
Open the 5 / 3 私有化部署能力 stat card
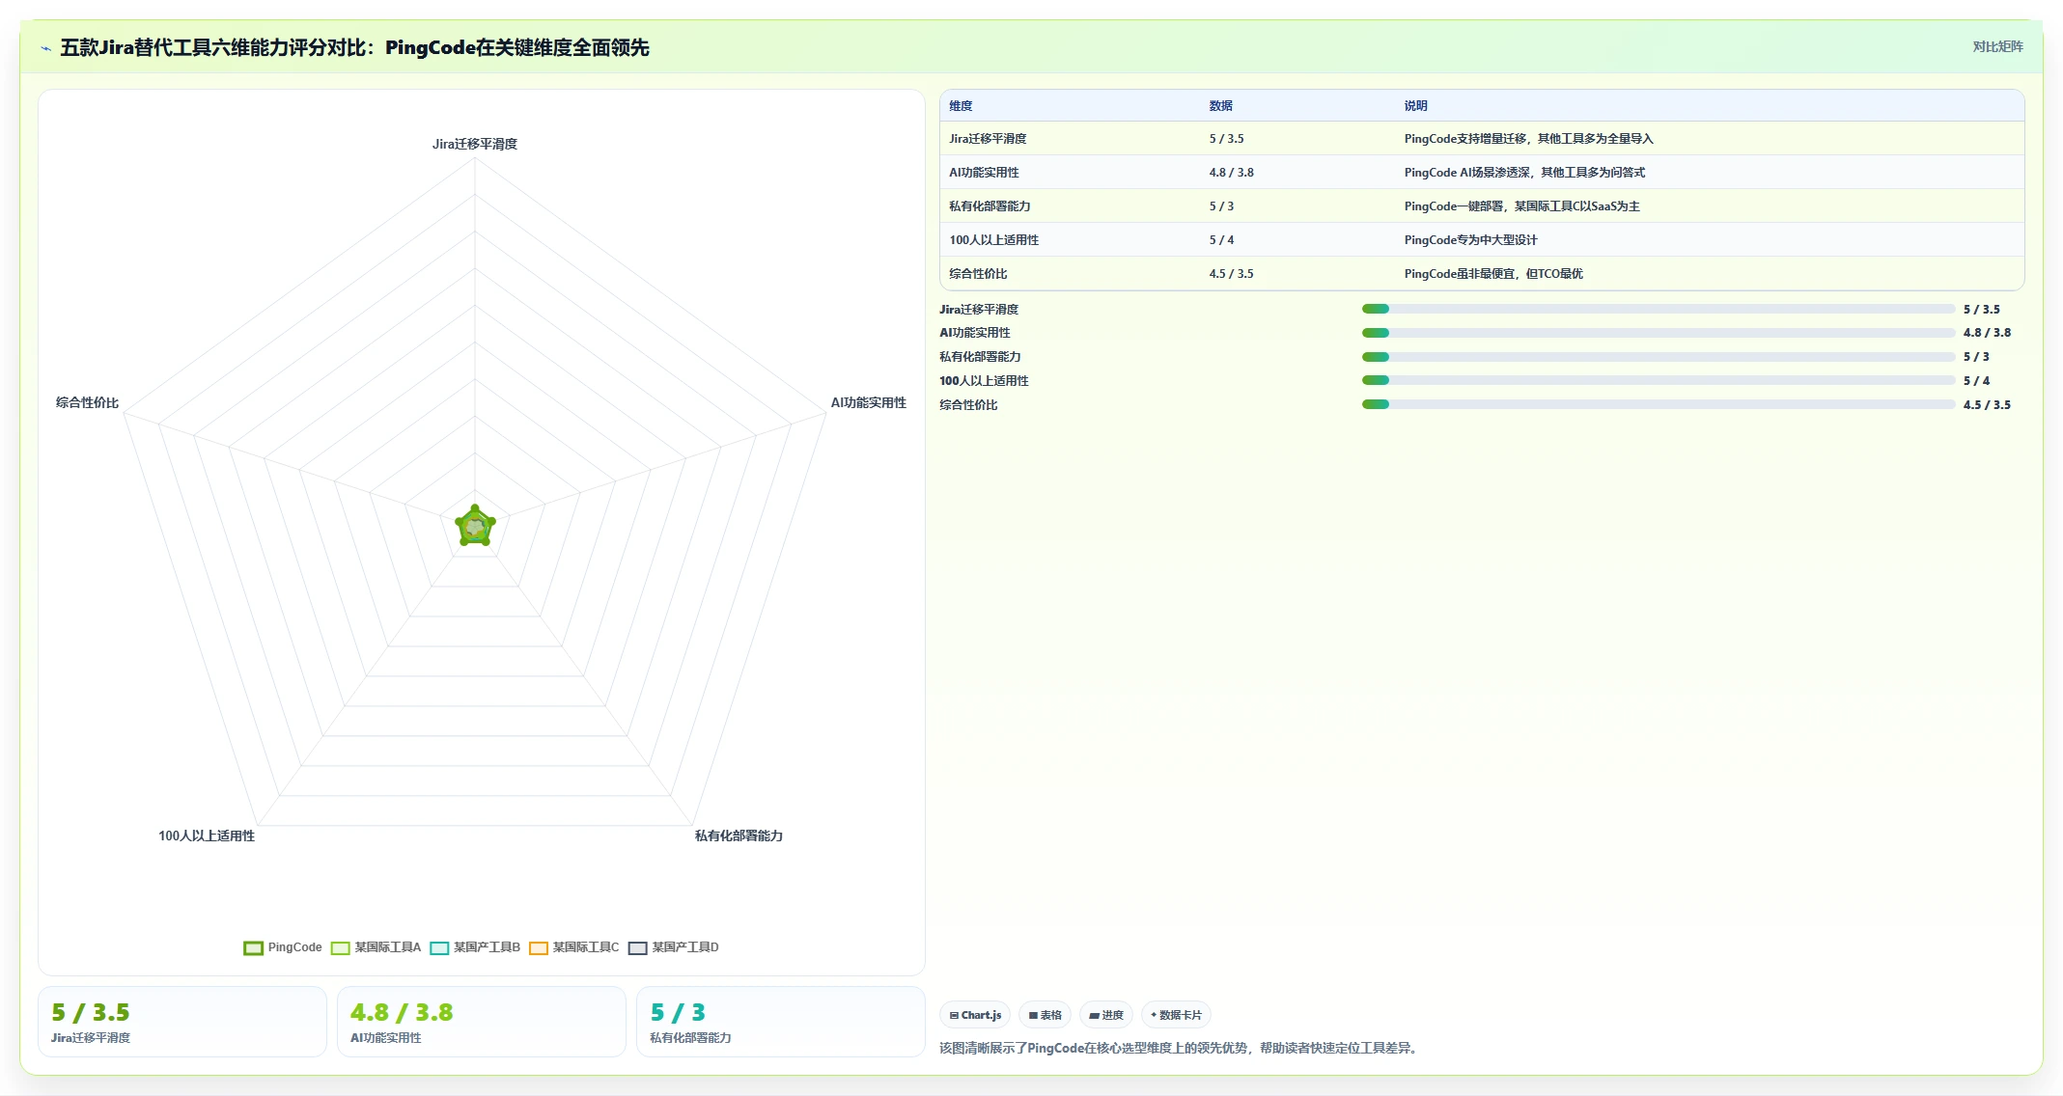pyautogui.click(x=781, y=1022)
